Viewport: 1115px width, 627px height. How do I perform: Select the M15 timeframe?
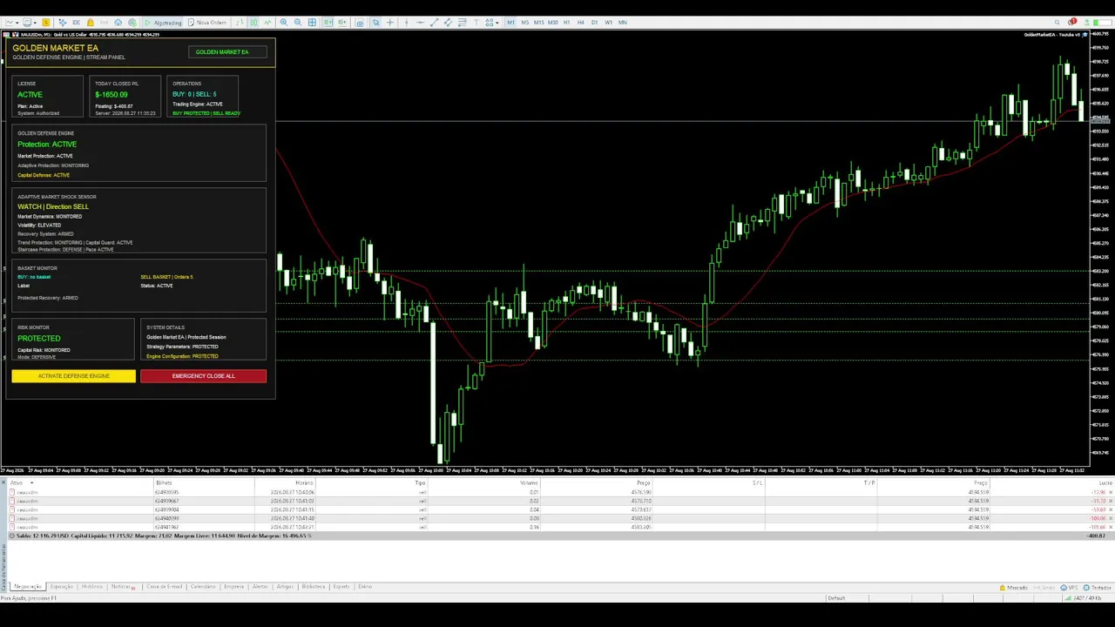(x=538, y=23)
